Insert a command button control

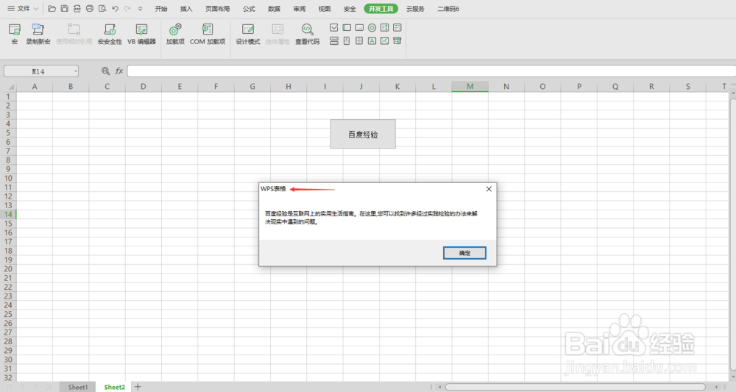coord(359,28)
